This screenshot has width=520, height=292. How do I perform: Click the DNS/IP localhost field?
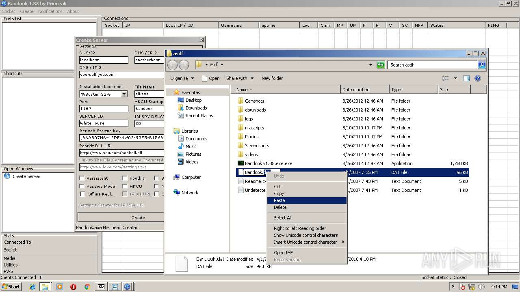point(104,60)
